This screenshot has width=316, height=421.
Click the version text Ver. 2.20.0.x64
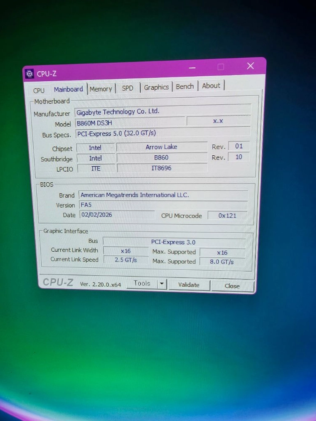tap(101, 284)
